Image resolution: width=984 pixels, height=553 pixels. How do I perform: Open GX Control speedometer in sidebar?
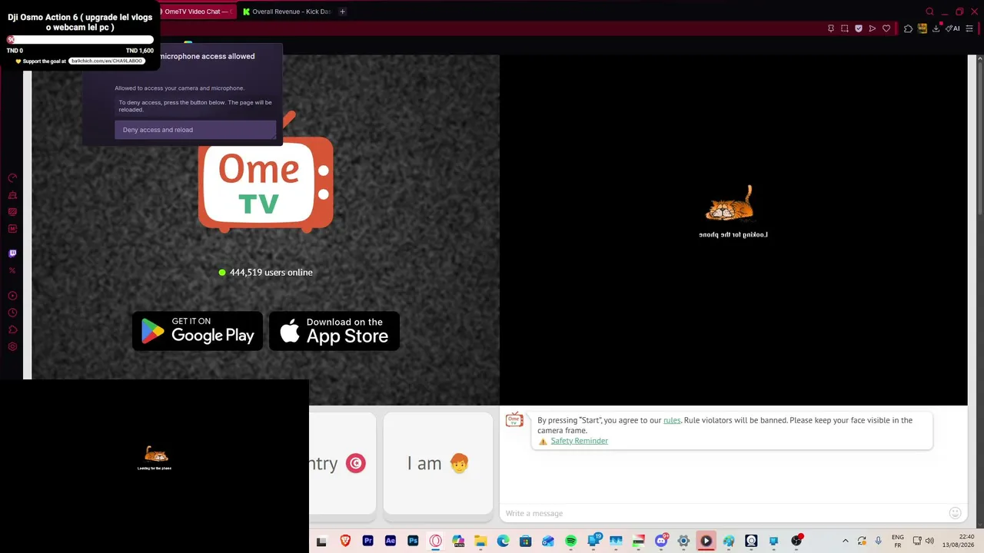click(x=12, y=178)
